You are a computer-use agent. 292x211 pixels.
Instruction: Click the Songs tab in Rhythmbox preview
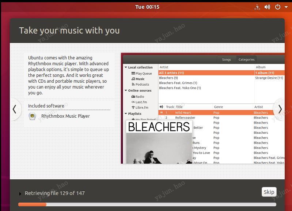click(227, 59)
